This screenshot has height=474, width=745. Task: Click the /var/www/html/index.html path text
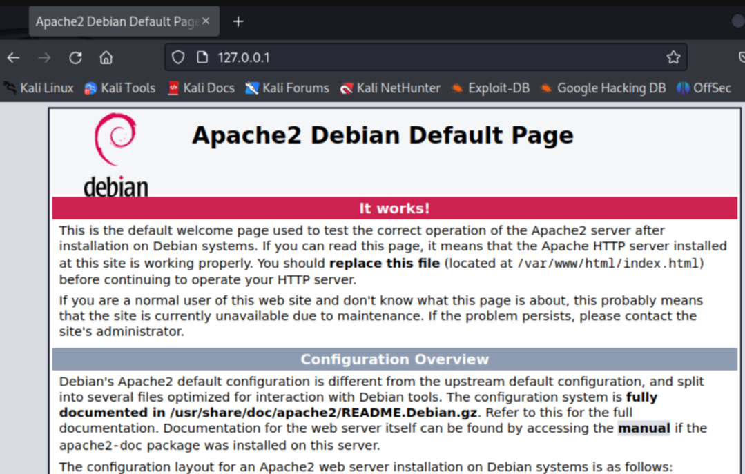(608, 263)
